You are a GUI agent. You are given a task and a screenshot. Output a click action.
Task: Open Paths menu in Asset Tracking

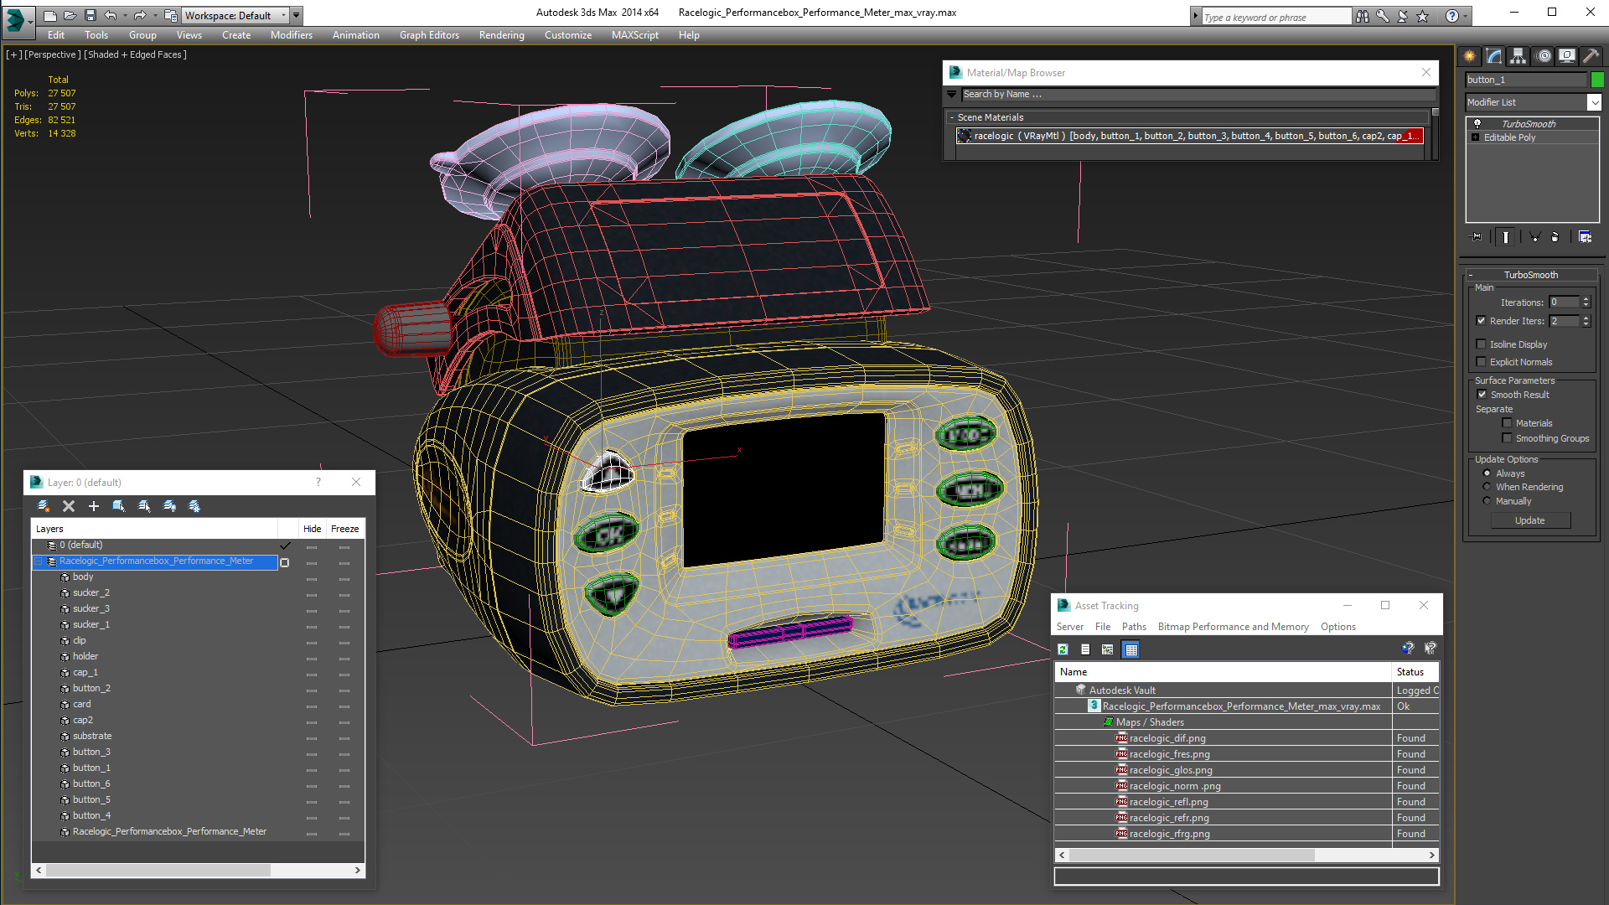1134,627
